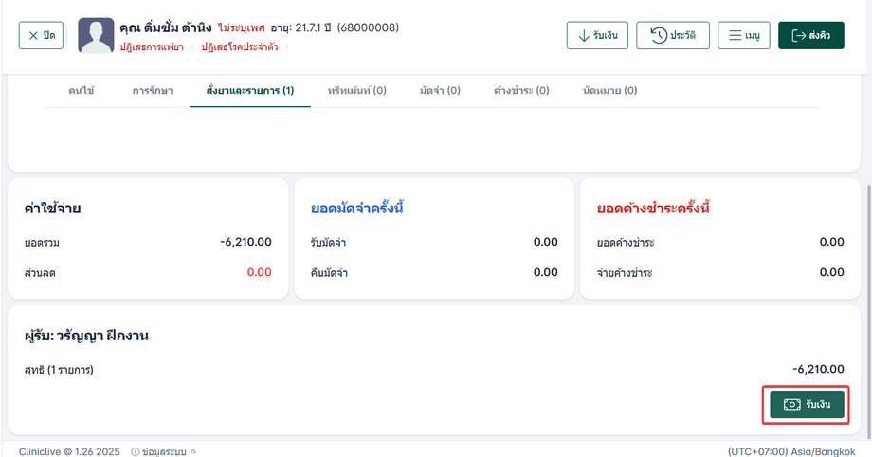Click the ส่งตัว transfer button
The height and width of the screenshot is (457, 872).
tap(810, 36)
